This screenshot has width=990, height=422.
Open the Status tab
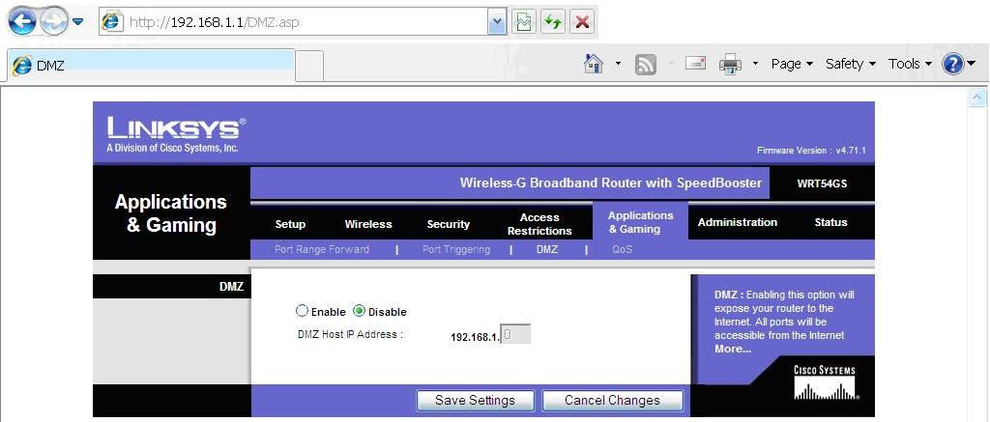click(x=830, y=222)
